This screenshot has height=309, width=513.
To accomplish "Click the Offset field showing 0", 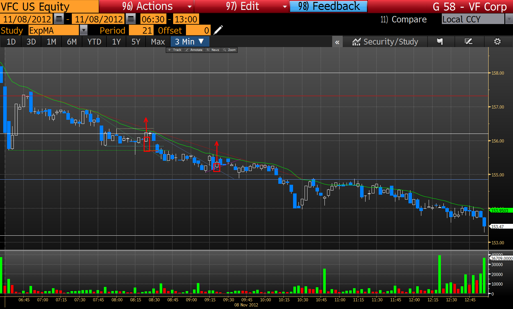I will 198,30.
